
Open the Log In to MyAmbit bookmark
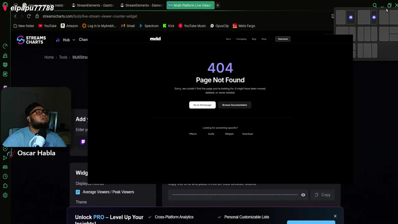[99, 26]
